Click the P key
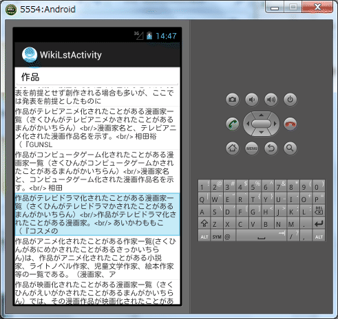This screenshot has width=338, height=319. (319, 198)
